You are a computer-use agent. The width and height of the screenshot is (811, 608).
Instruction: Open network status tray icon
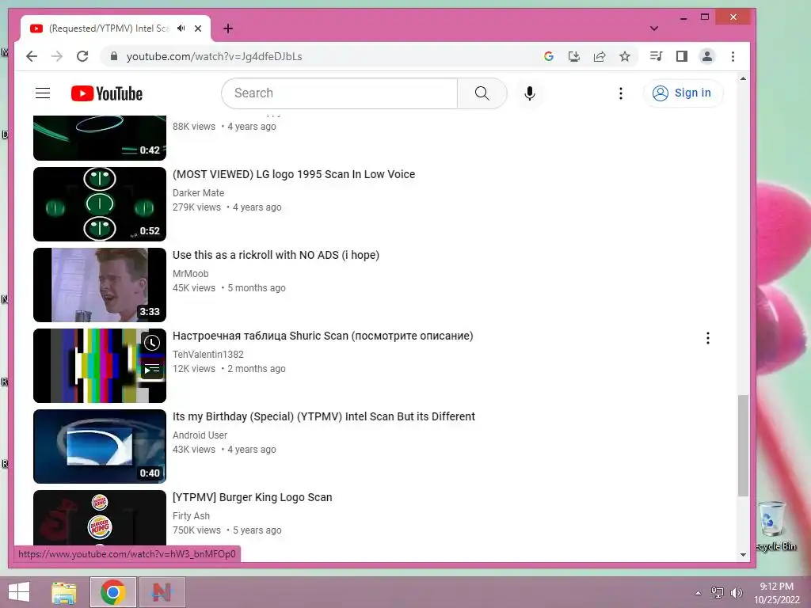pyautogui.click(x=718, y=592)
